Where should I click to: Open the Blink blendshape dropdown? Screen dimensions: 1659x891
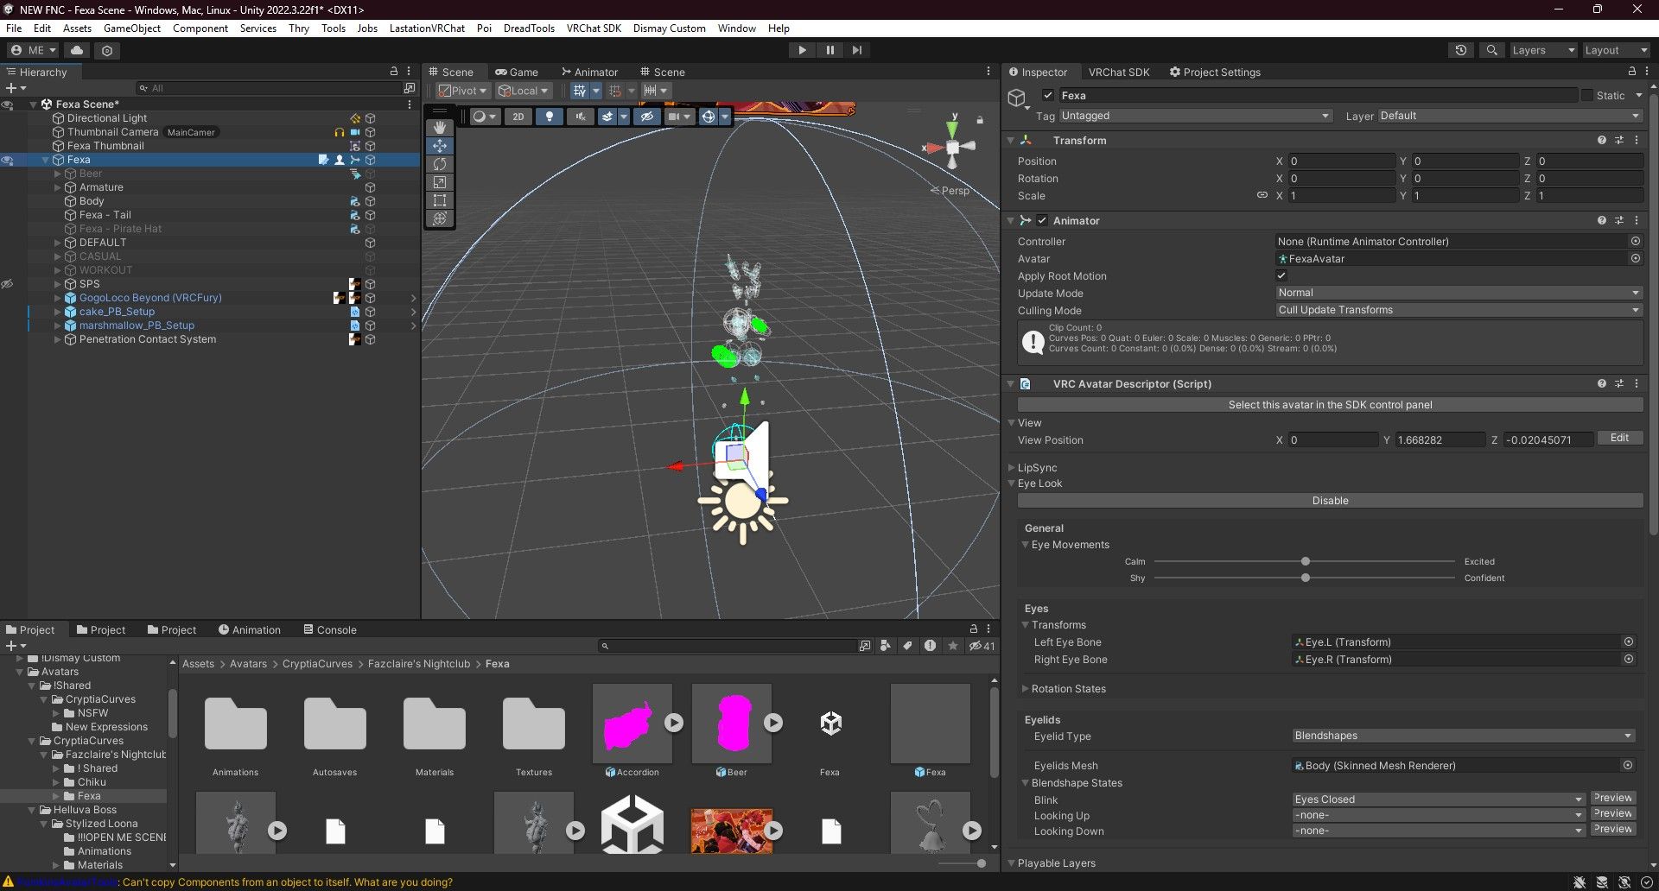1439,799
